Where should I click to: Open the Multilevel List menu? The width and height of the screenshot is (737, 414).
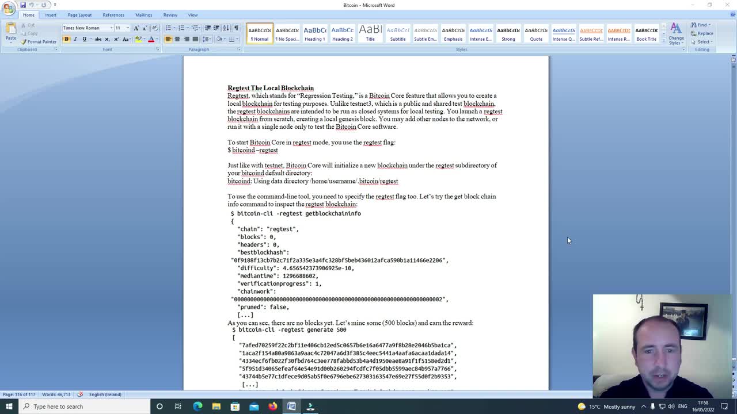[x=196, y=28]
